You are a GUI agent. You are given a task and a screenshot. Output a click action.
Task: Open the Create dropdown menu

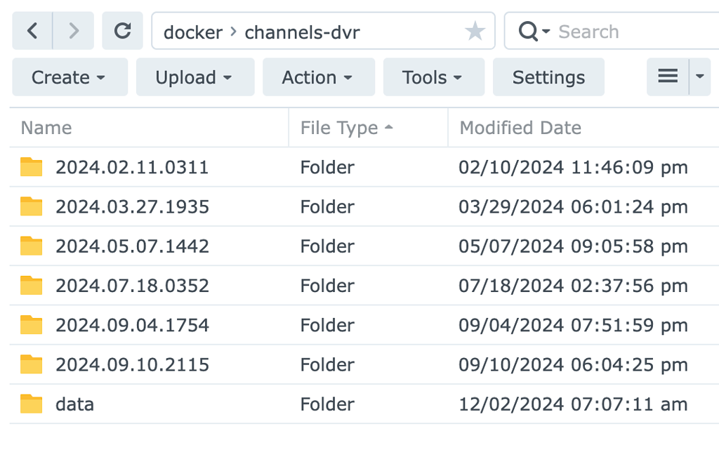[70, 77]
